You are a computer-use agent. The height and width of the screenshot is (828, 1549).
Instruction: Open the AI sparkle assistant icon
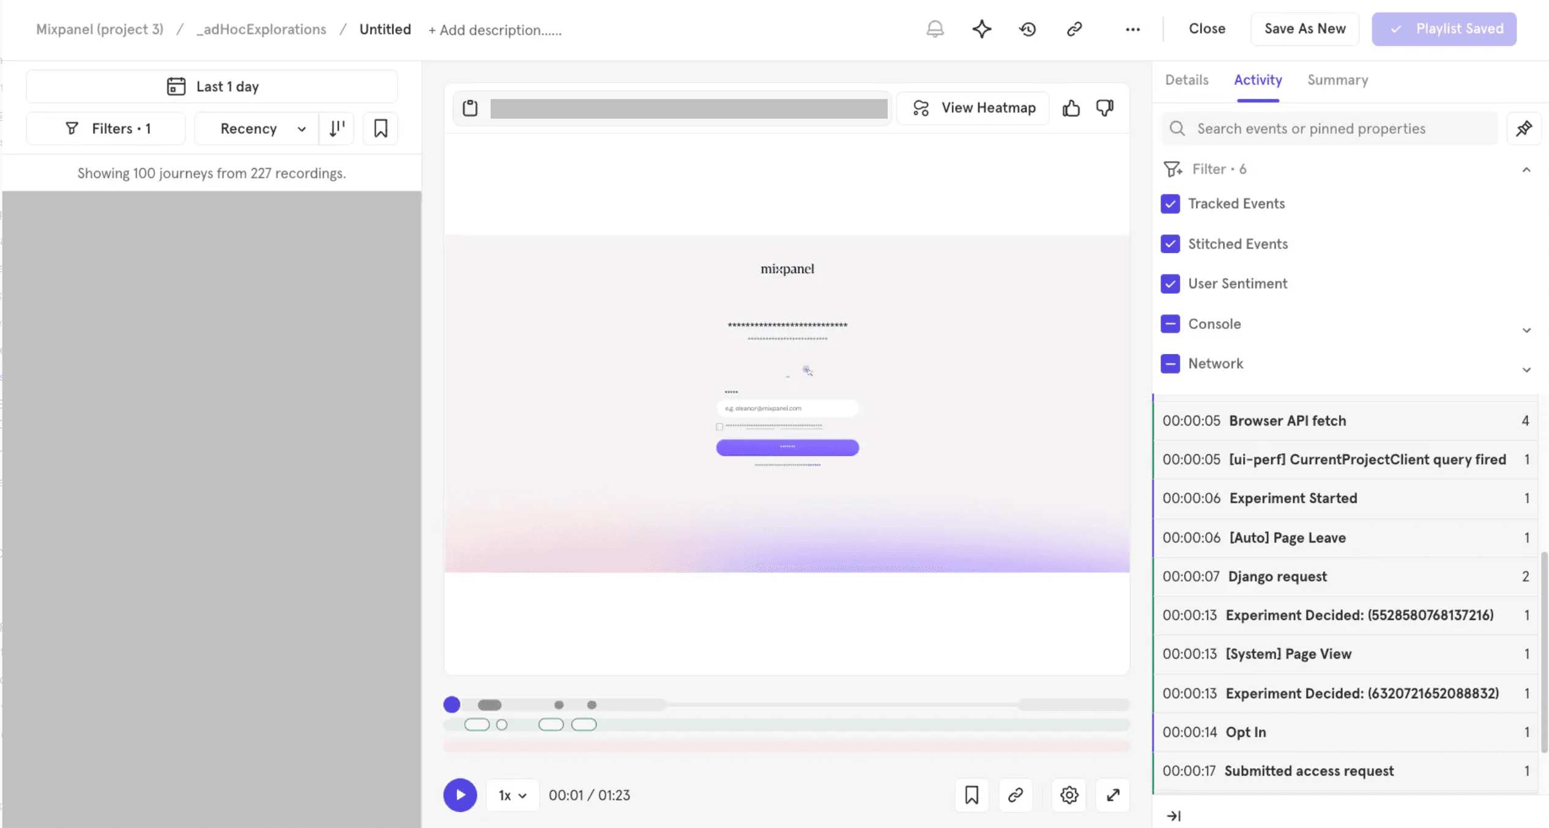tap(981, 29)
